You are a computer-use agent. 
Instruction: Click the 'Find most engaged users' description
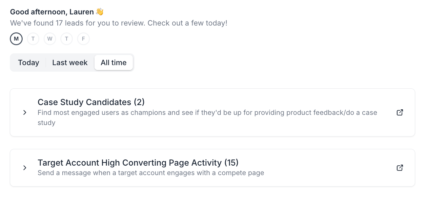pos(207,113)
